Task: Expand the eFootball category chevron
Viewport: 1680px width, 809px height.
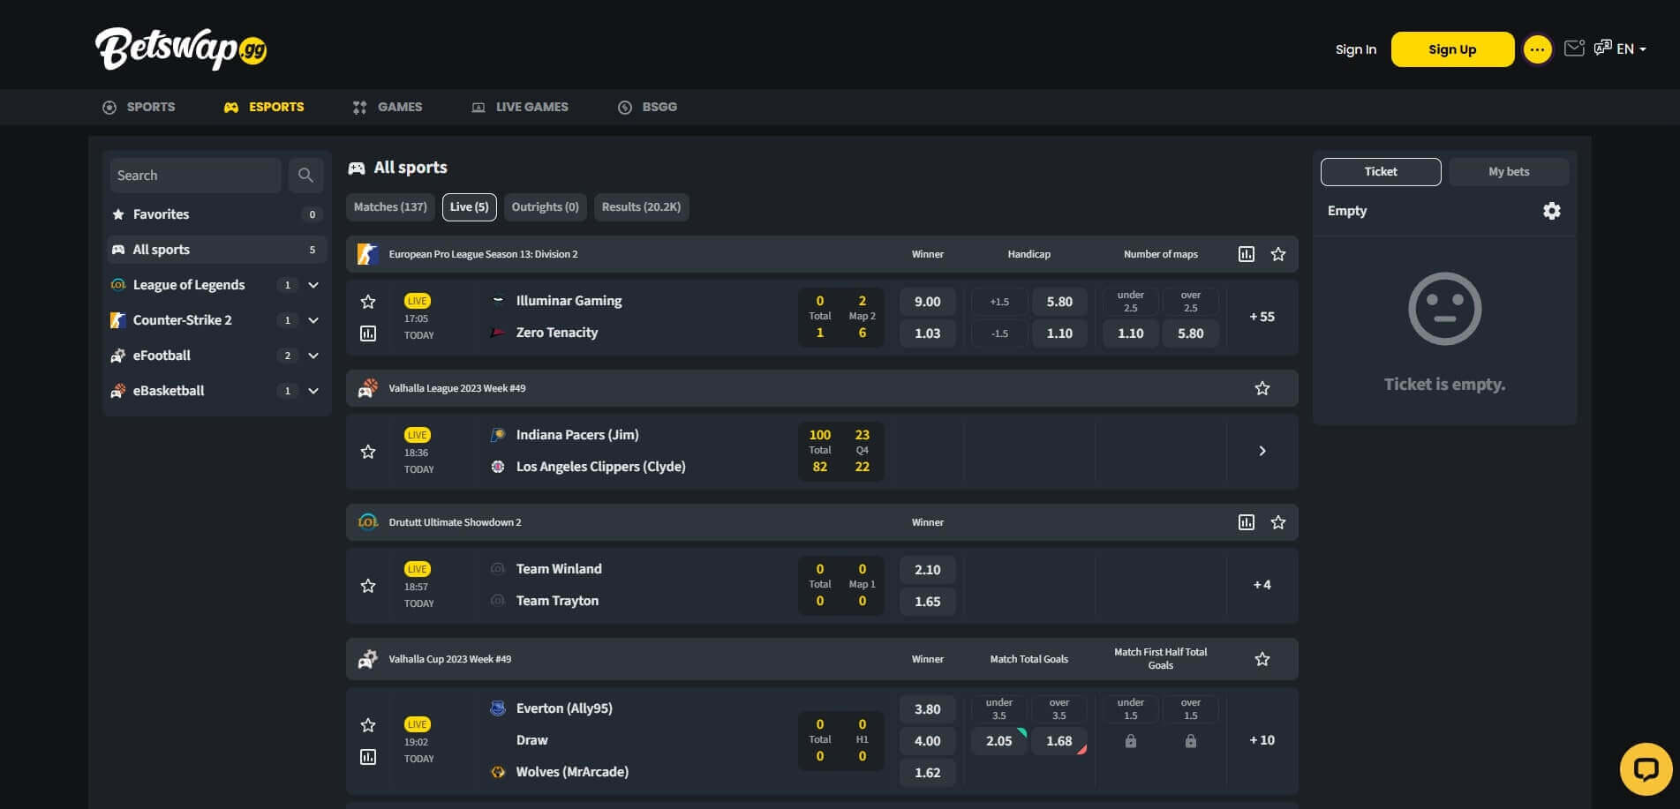Action: pyautogui.click(x=313, y=355)
